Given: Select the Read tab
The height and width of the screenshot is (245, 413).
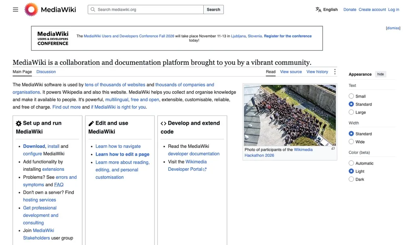Looking at the screenshot, I should (271, 72).
